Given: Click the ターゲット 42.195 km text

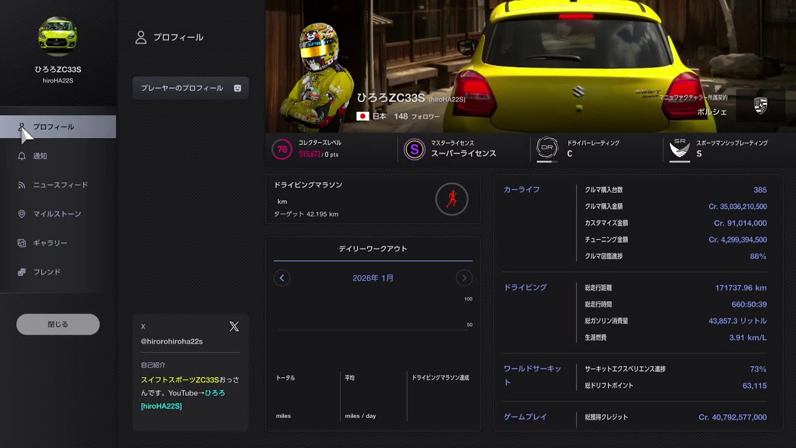Looking at the screenshot, I should point(306,214).
